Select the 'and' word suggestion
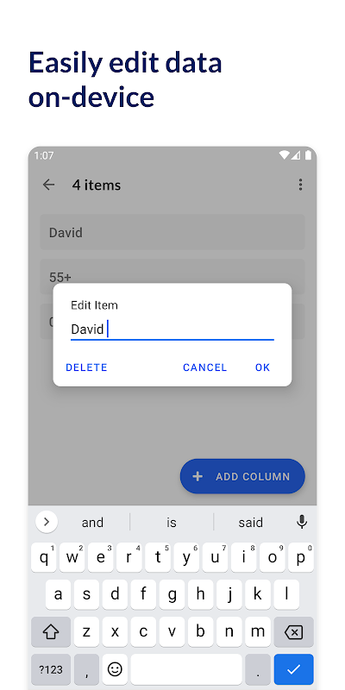Viewport: 345px width, 690px height. [x=92, y=523]
